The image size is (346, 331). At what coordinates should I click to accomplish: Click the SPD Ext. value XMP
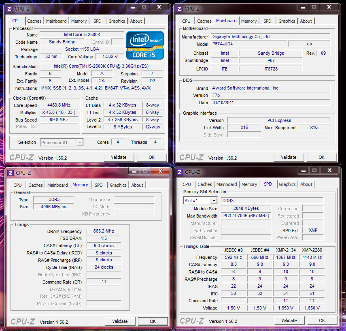[x=313, y=230]
